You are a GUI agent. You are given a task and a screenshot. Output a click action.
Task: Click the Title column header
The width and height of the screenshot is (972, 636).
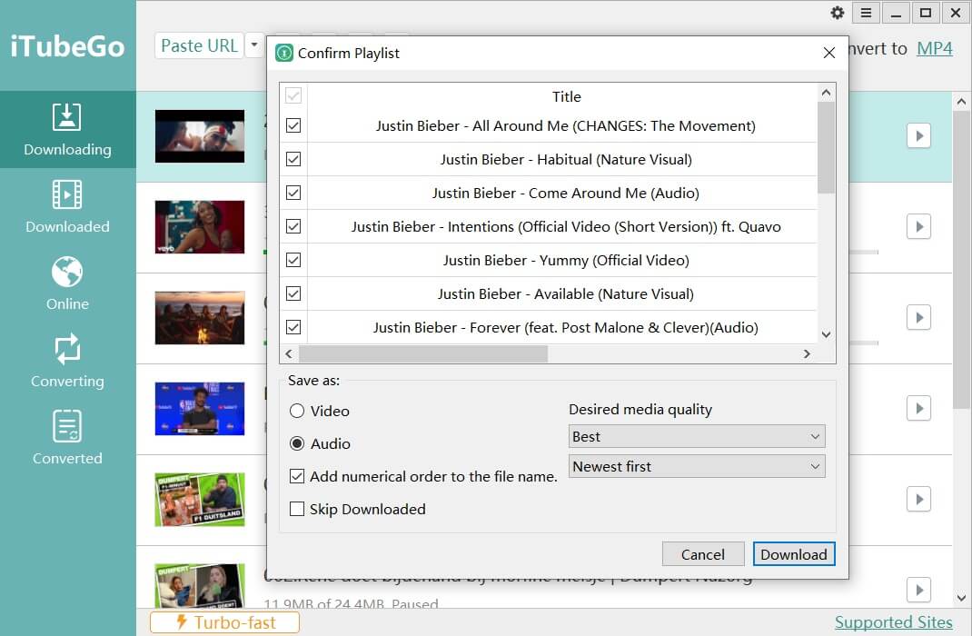[x=567, y=96]
